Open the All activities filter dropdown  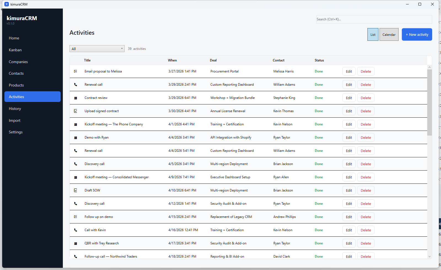click(97, 49)
